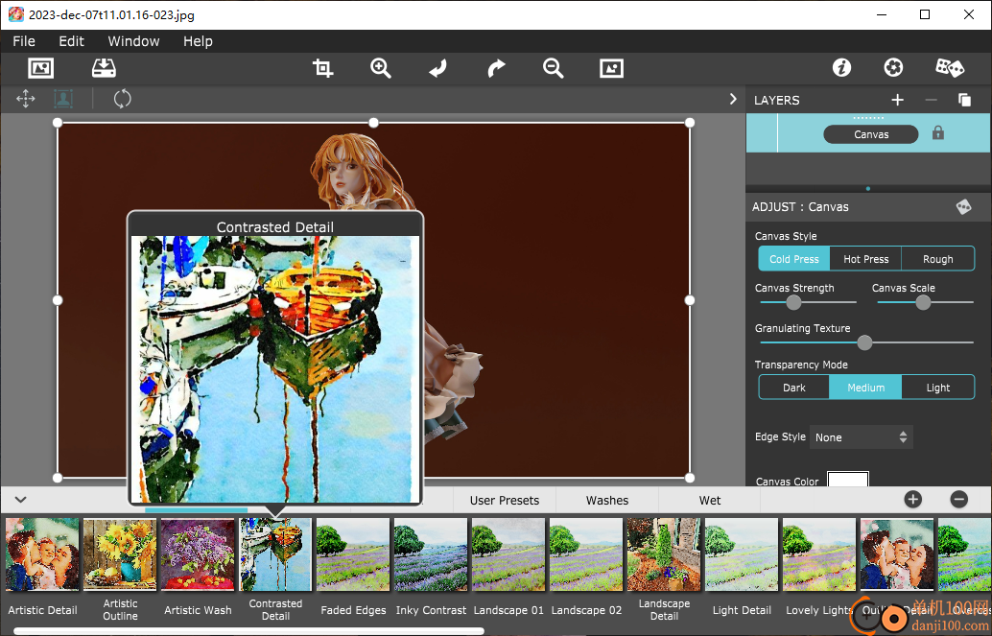Open the Canvas Color swatch
This screenshot has height=636, width=992.
point(848,479)
